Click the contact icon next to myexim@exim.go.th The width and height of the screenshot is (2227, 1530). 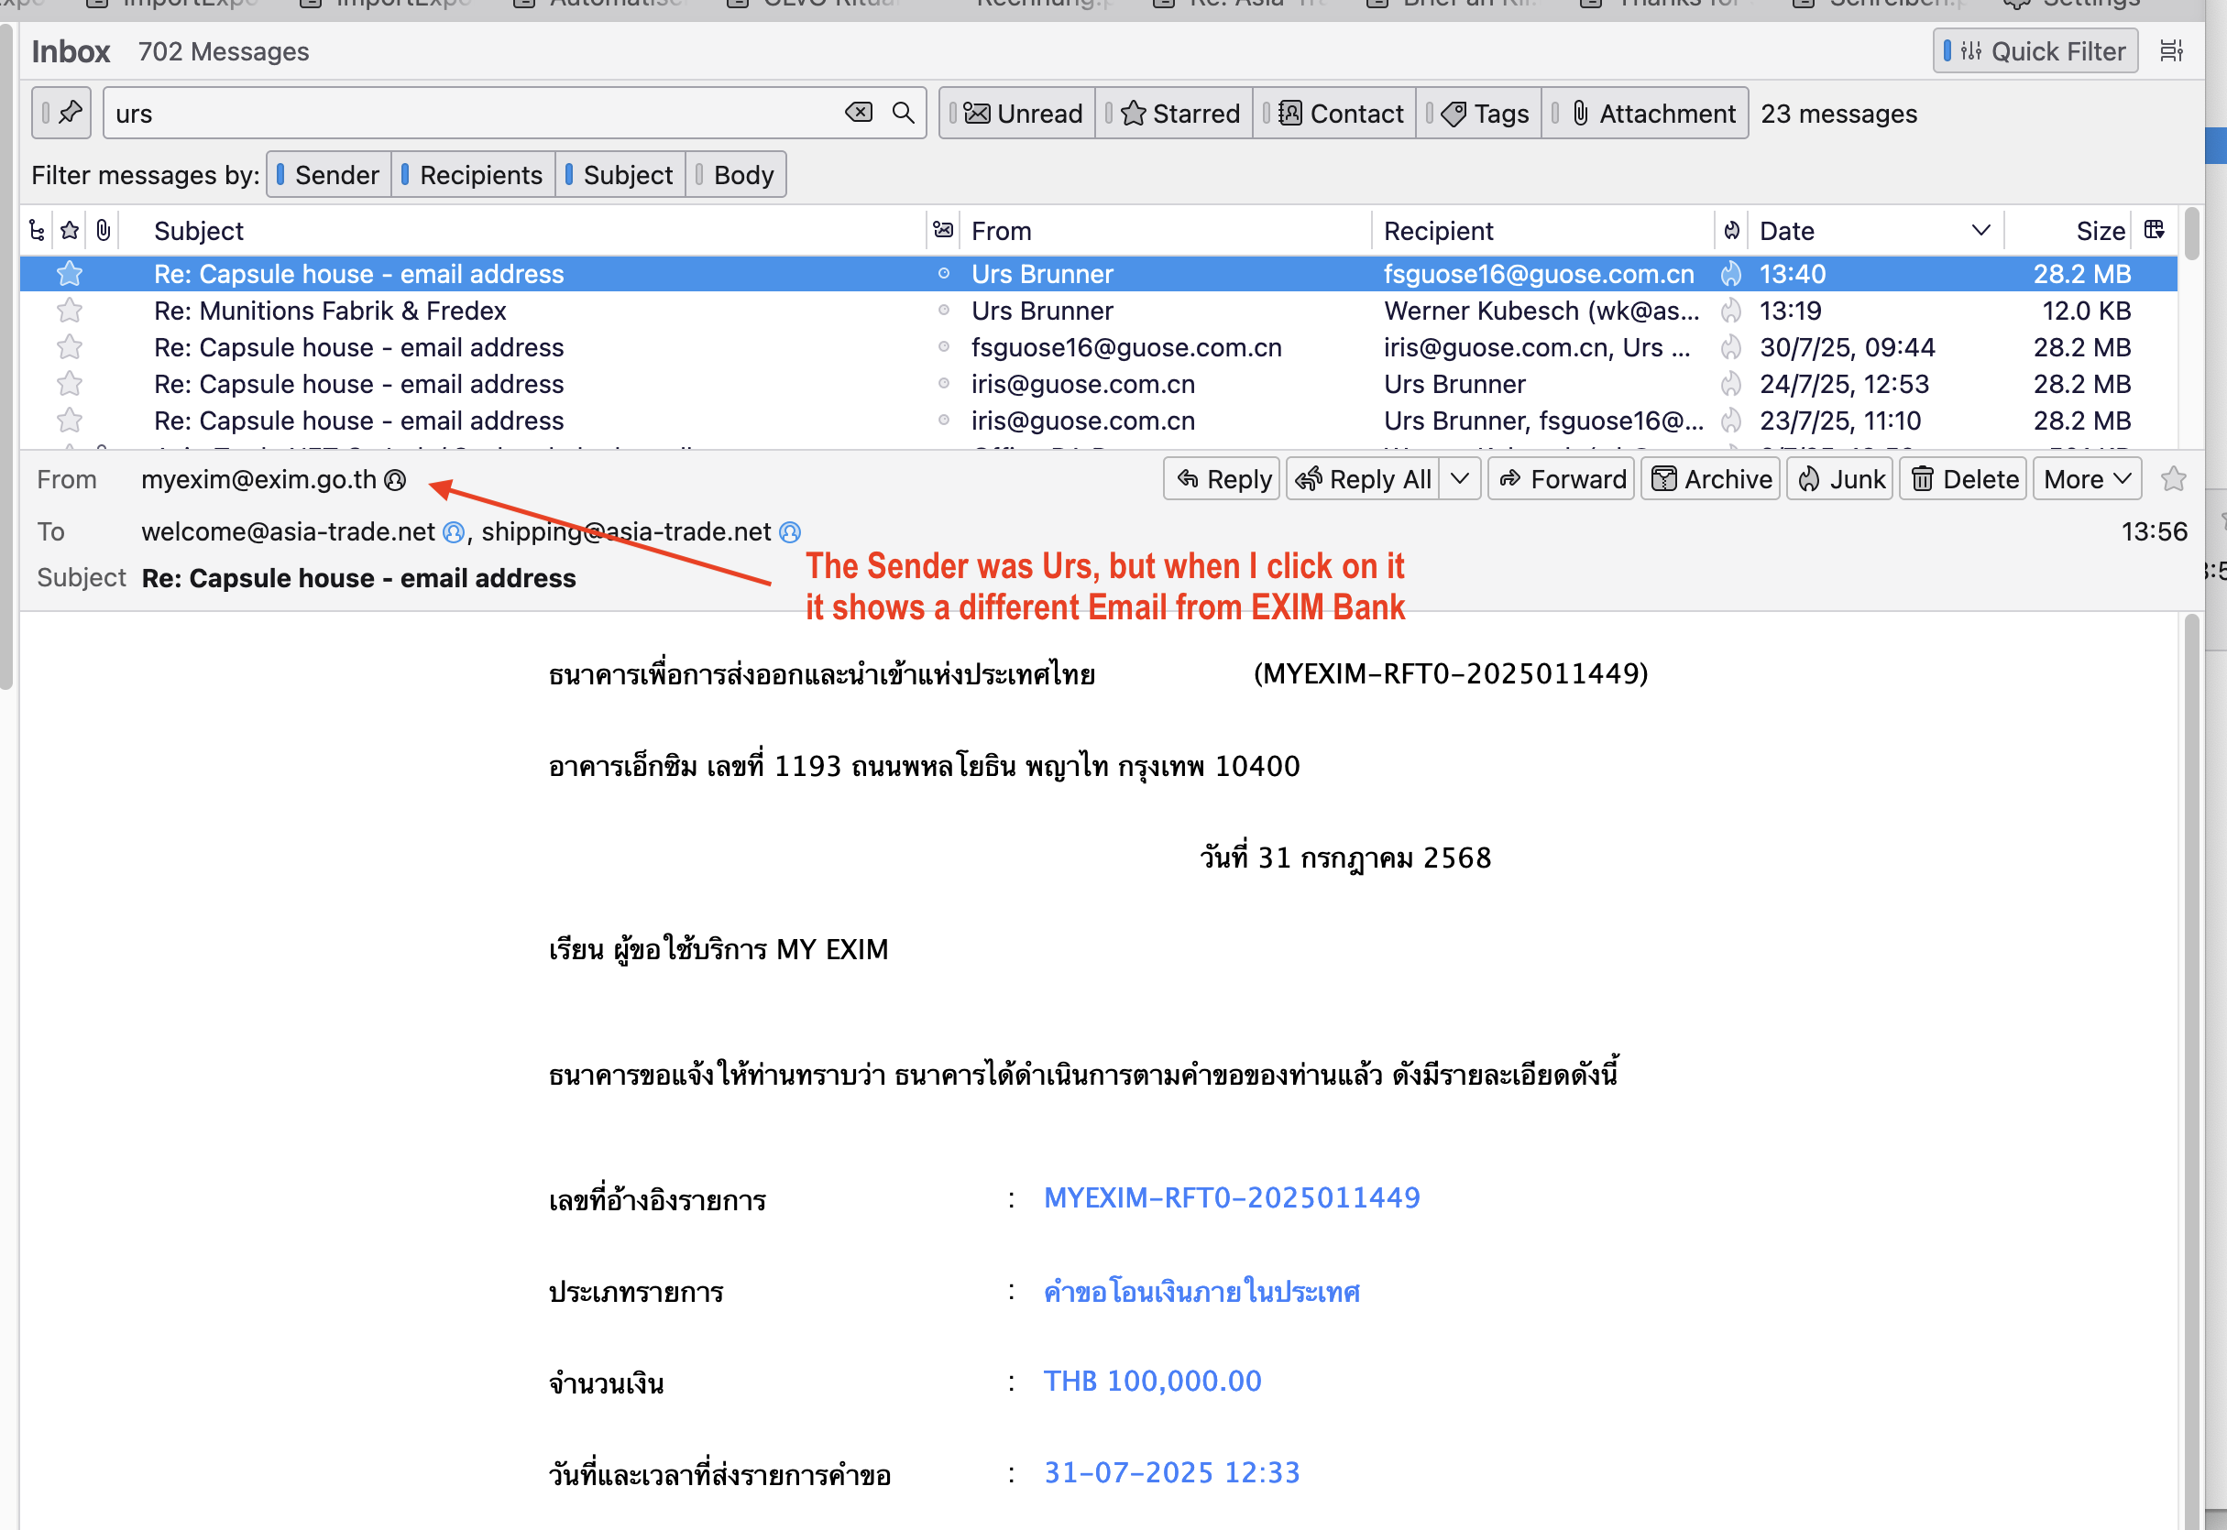(x=396, y=479)
